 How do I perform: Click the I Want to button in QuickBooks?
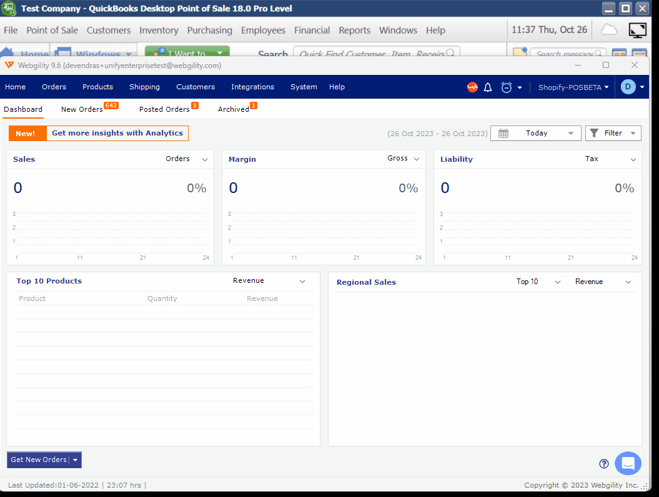click(187, 51)
